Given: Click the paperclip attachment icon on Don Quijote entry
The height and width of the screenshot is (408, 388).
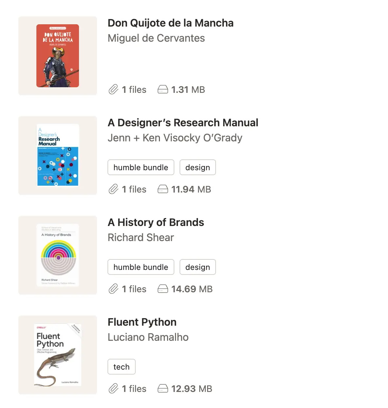Looking at the screenshot, I should [x=113, y=89].
